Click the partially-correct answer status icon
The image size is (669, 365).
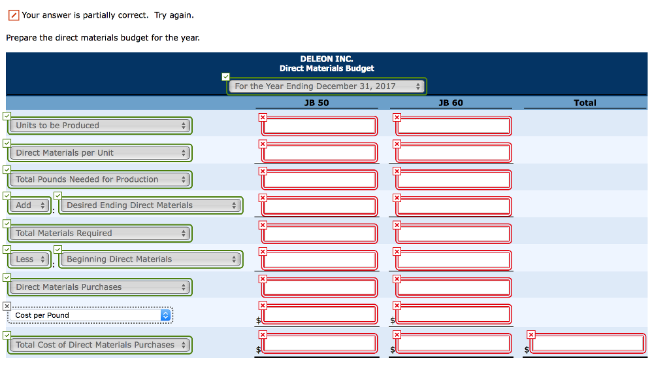coord(14,16)
